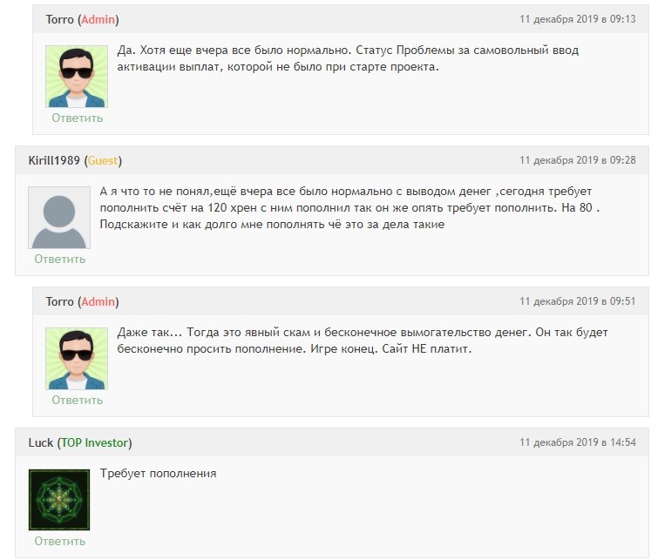Open the Torro username in first comment
Viewport: 658px width, 560px height.
tap(59, 19)
